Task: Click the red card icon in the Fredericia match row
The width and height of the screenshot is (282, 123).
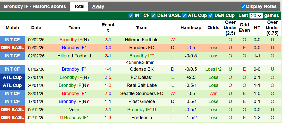Action: pos(61,118)
